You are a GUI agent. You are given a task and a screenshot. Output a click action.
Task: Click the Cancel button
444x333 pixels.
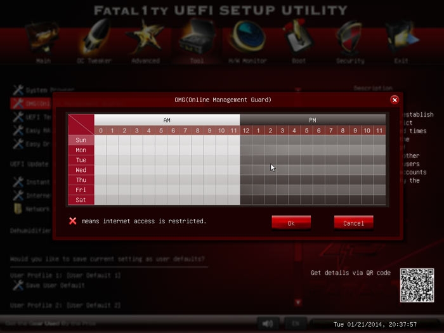(x=354, y=223)
